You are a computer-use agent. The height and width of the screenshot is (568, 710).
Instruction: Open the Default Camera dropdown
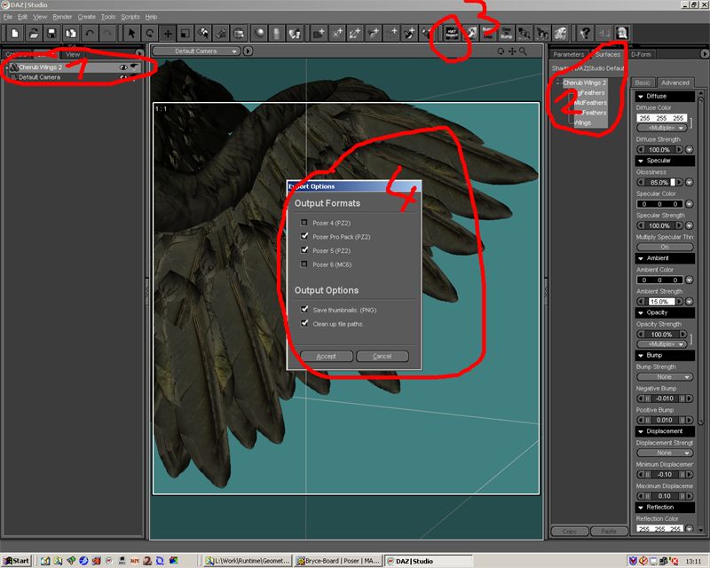pos(196,51)
